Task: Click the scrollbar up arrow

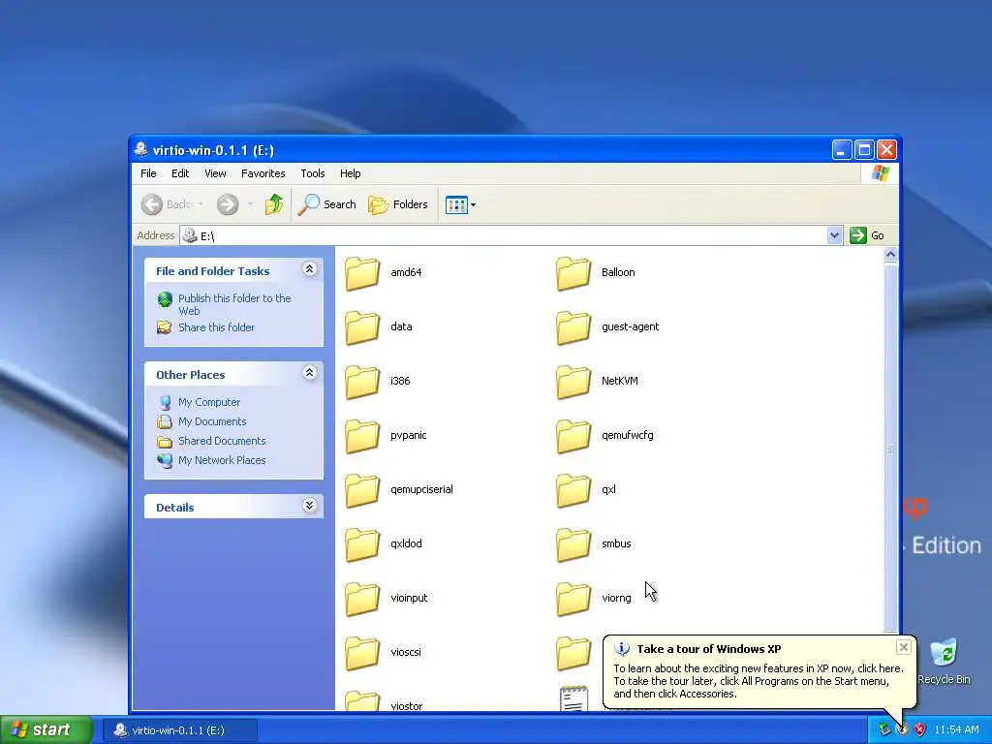Action: pyautogui.click(x=890, y=255)
